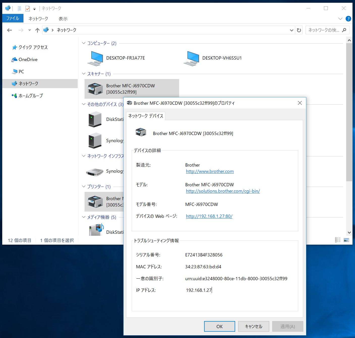The width and height of the screenshot is (355, 338).
Task: Select the DiskStation media device icon
Action: pos(96,230)
